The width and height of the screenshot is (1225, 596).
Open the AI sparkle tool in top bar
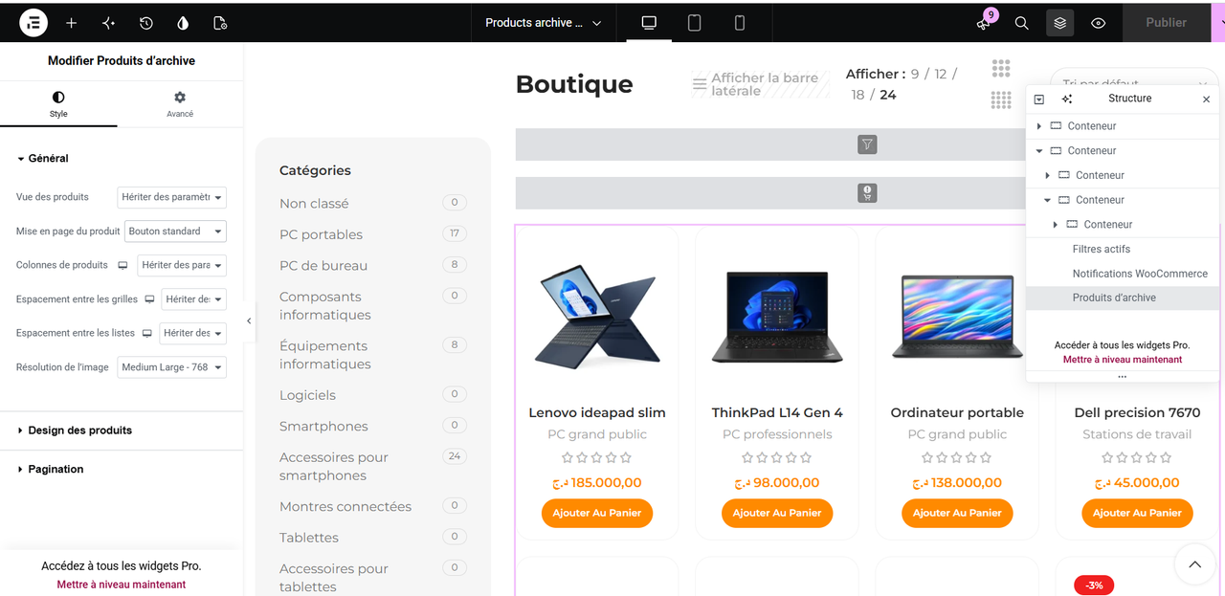108,23
